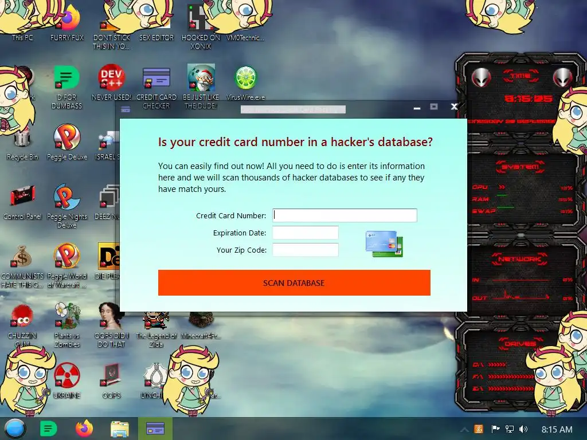Open the UKRAINE radiation icon
Viewport: 587px width, 440px height.
click(x=66, y=380)
